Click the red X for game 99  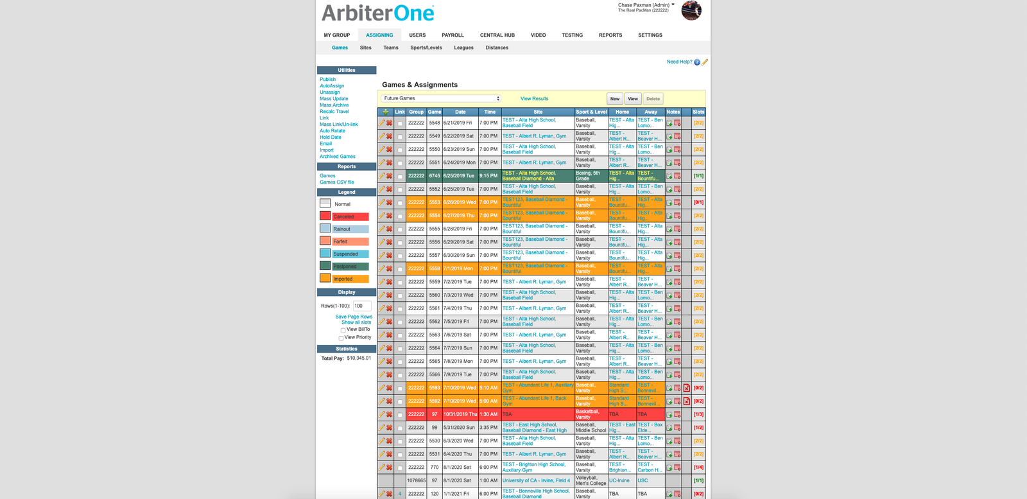389,428
